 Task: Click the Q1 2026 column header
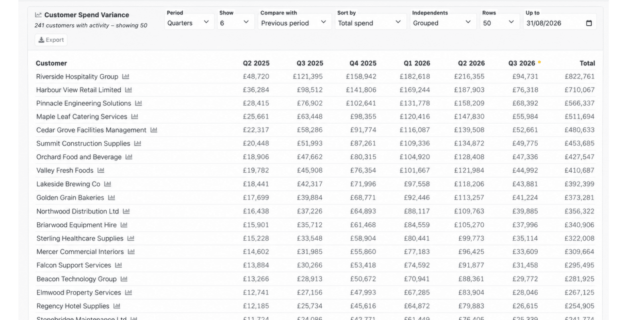coord(417,63)
